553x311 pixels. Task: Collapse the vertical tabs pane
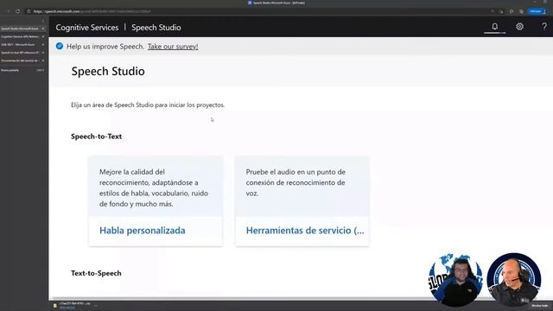pyautogui.click(x=43, y=21)
